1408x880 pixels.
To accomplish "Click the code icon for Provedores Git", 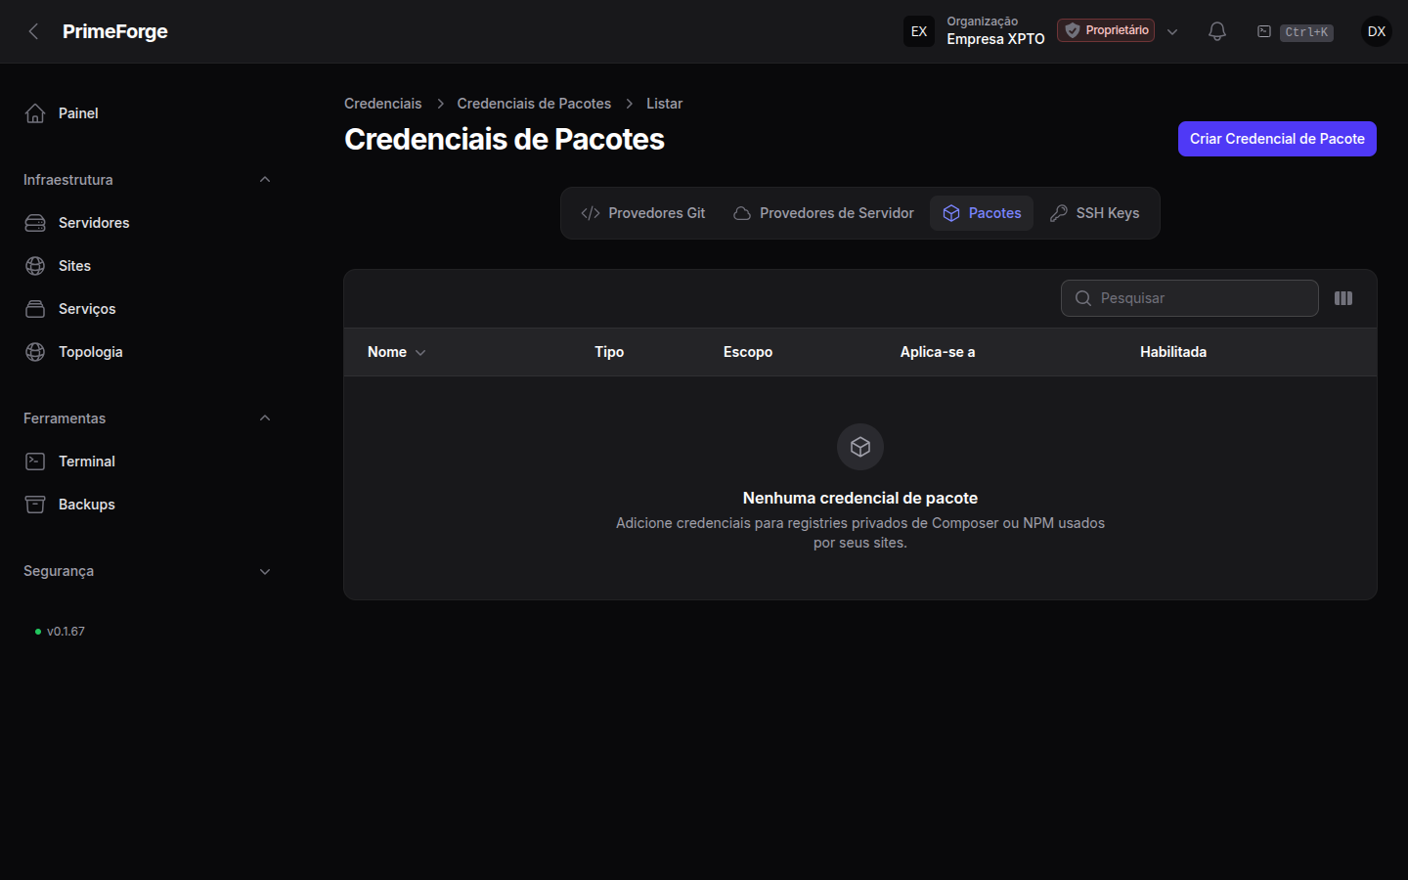I will point(591,213).
